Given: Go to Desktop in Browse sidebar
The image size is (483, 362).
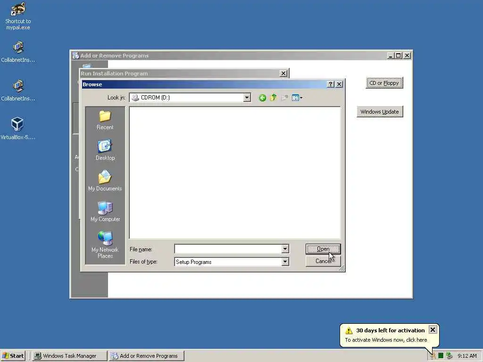Looking at the screenshot, I should pos(105,150).
